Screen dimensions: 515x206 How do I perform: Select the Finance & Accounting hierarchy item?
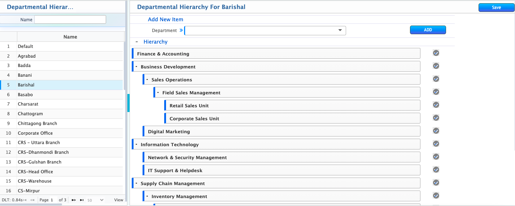[x=276, y=53]
